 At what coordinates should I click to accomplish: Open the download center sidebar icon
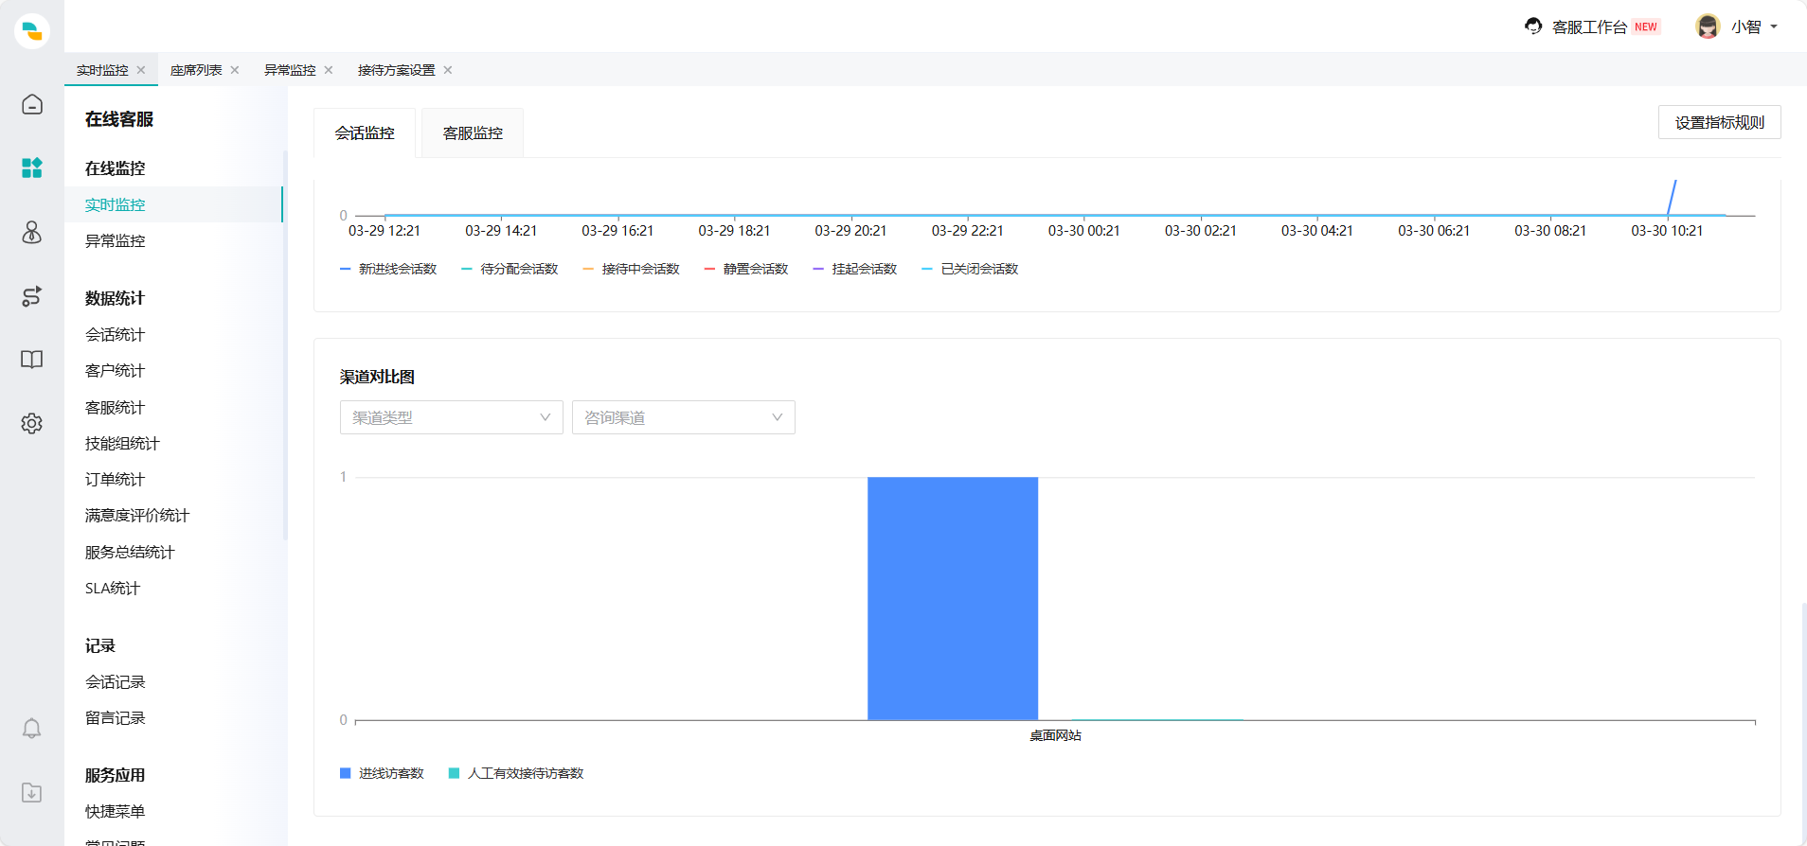tap(32, 792)
